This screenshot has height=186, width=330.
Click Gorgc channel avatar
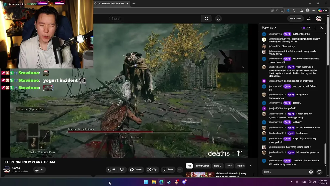point(7,169)
